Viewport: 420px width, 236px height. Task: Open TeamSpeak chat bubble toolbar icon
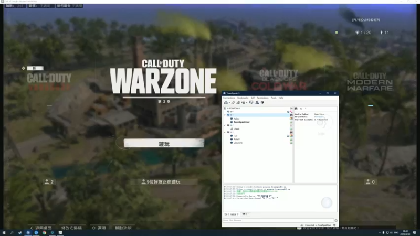[251, 102]
